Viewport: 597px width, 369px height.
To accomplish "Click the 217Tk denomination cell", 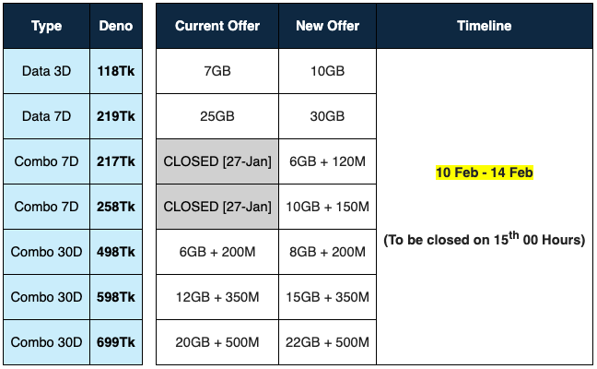I will click(x=116, y=161).
